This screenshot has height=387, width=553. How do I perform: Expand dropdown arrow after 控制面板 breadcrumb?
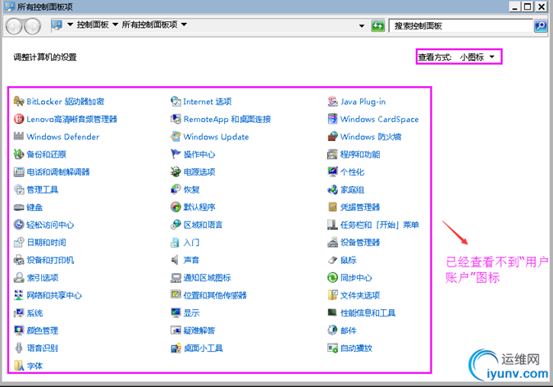116,25
